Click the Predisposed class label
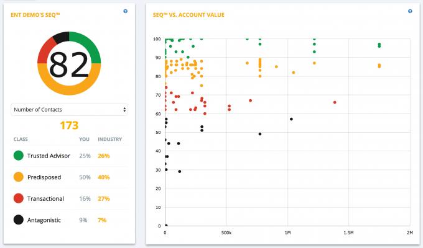Image resolution: width=423 pixels, height=248 pixels. [45, 177]
